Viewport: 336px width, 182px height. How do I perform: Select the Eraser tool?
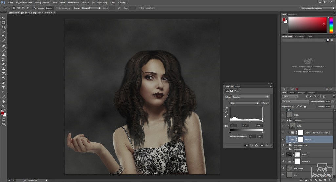pyautogui.click(x=3, y=64)
